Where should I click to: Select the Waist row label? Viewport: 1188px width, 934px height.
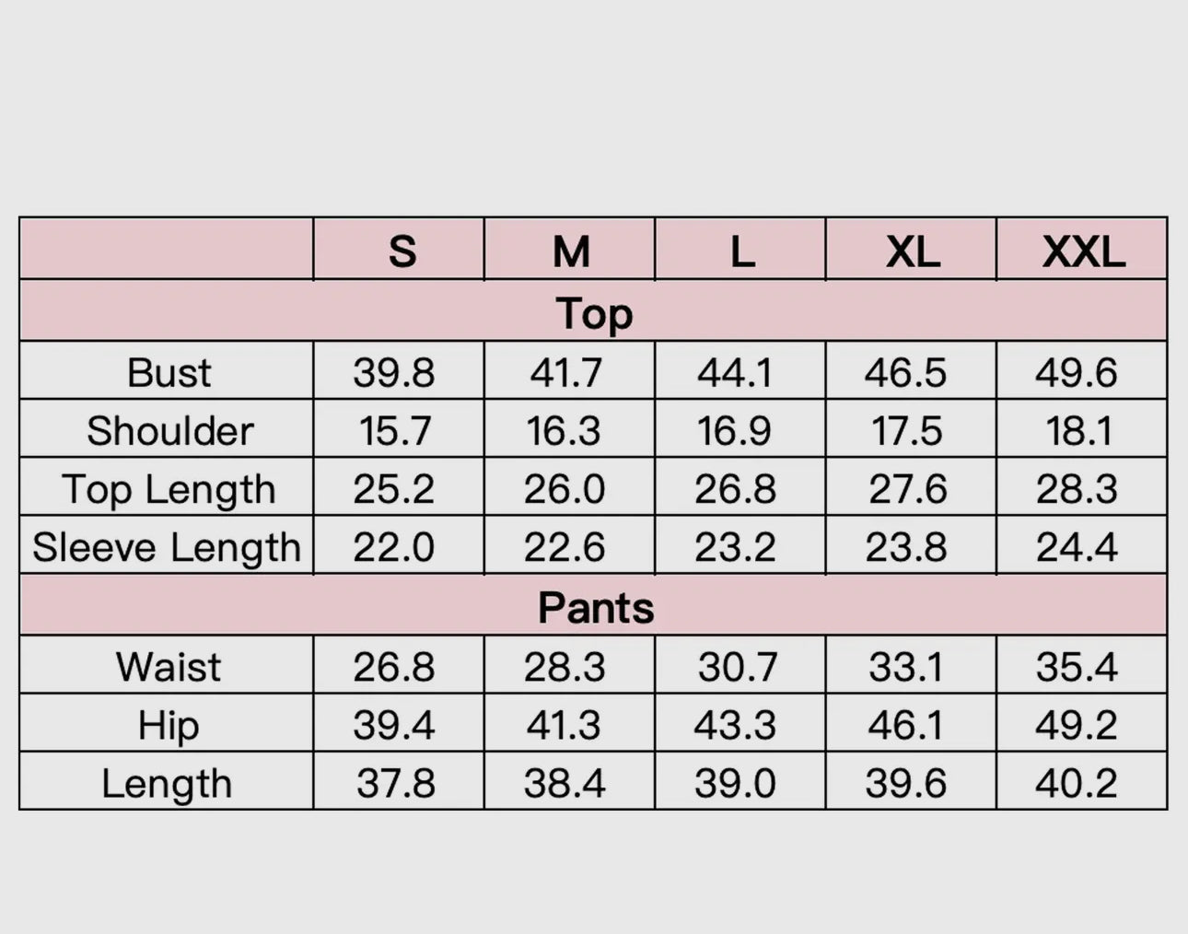(x=169, y=667)
